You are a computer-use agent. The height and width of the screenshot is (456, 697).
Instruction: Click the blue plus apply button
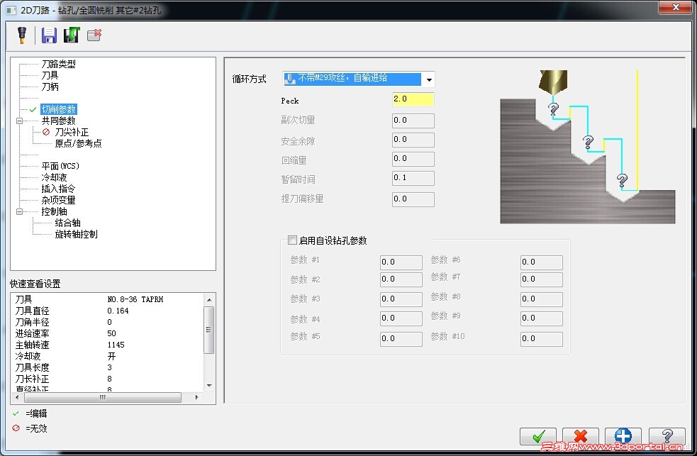tap(623, 436)
